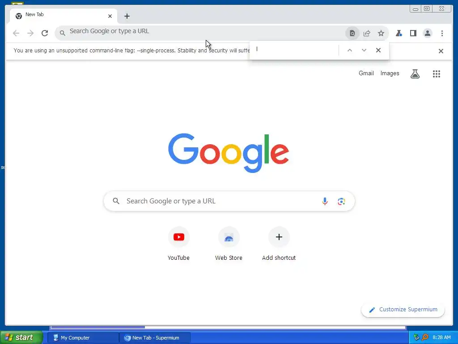Open a new tab with plus button

pyautogui.click(x=127, y=16)
